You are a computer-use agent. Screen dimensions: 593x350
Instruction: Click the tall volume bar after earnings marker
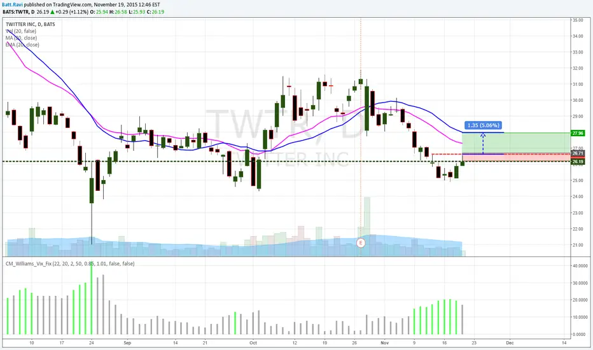click(x=367, y=227)
